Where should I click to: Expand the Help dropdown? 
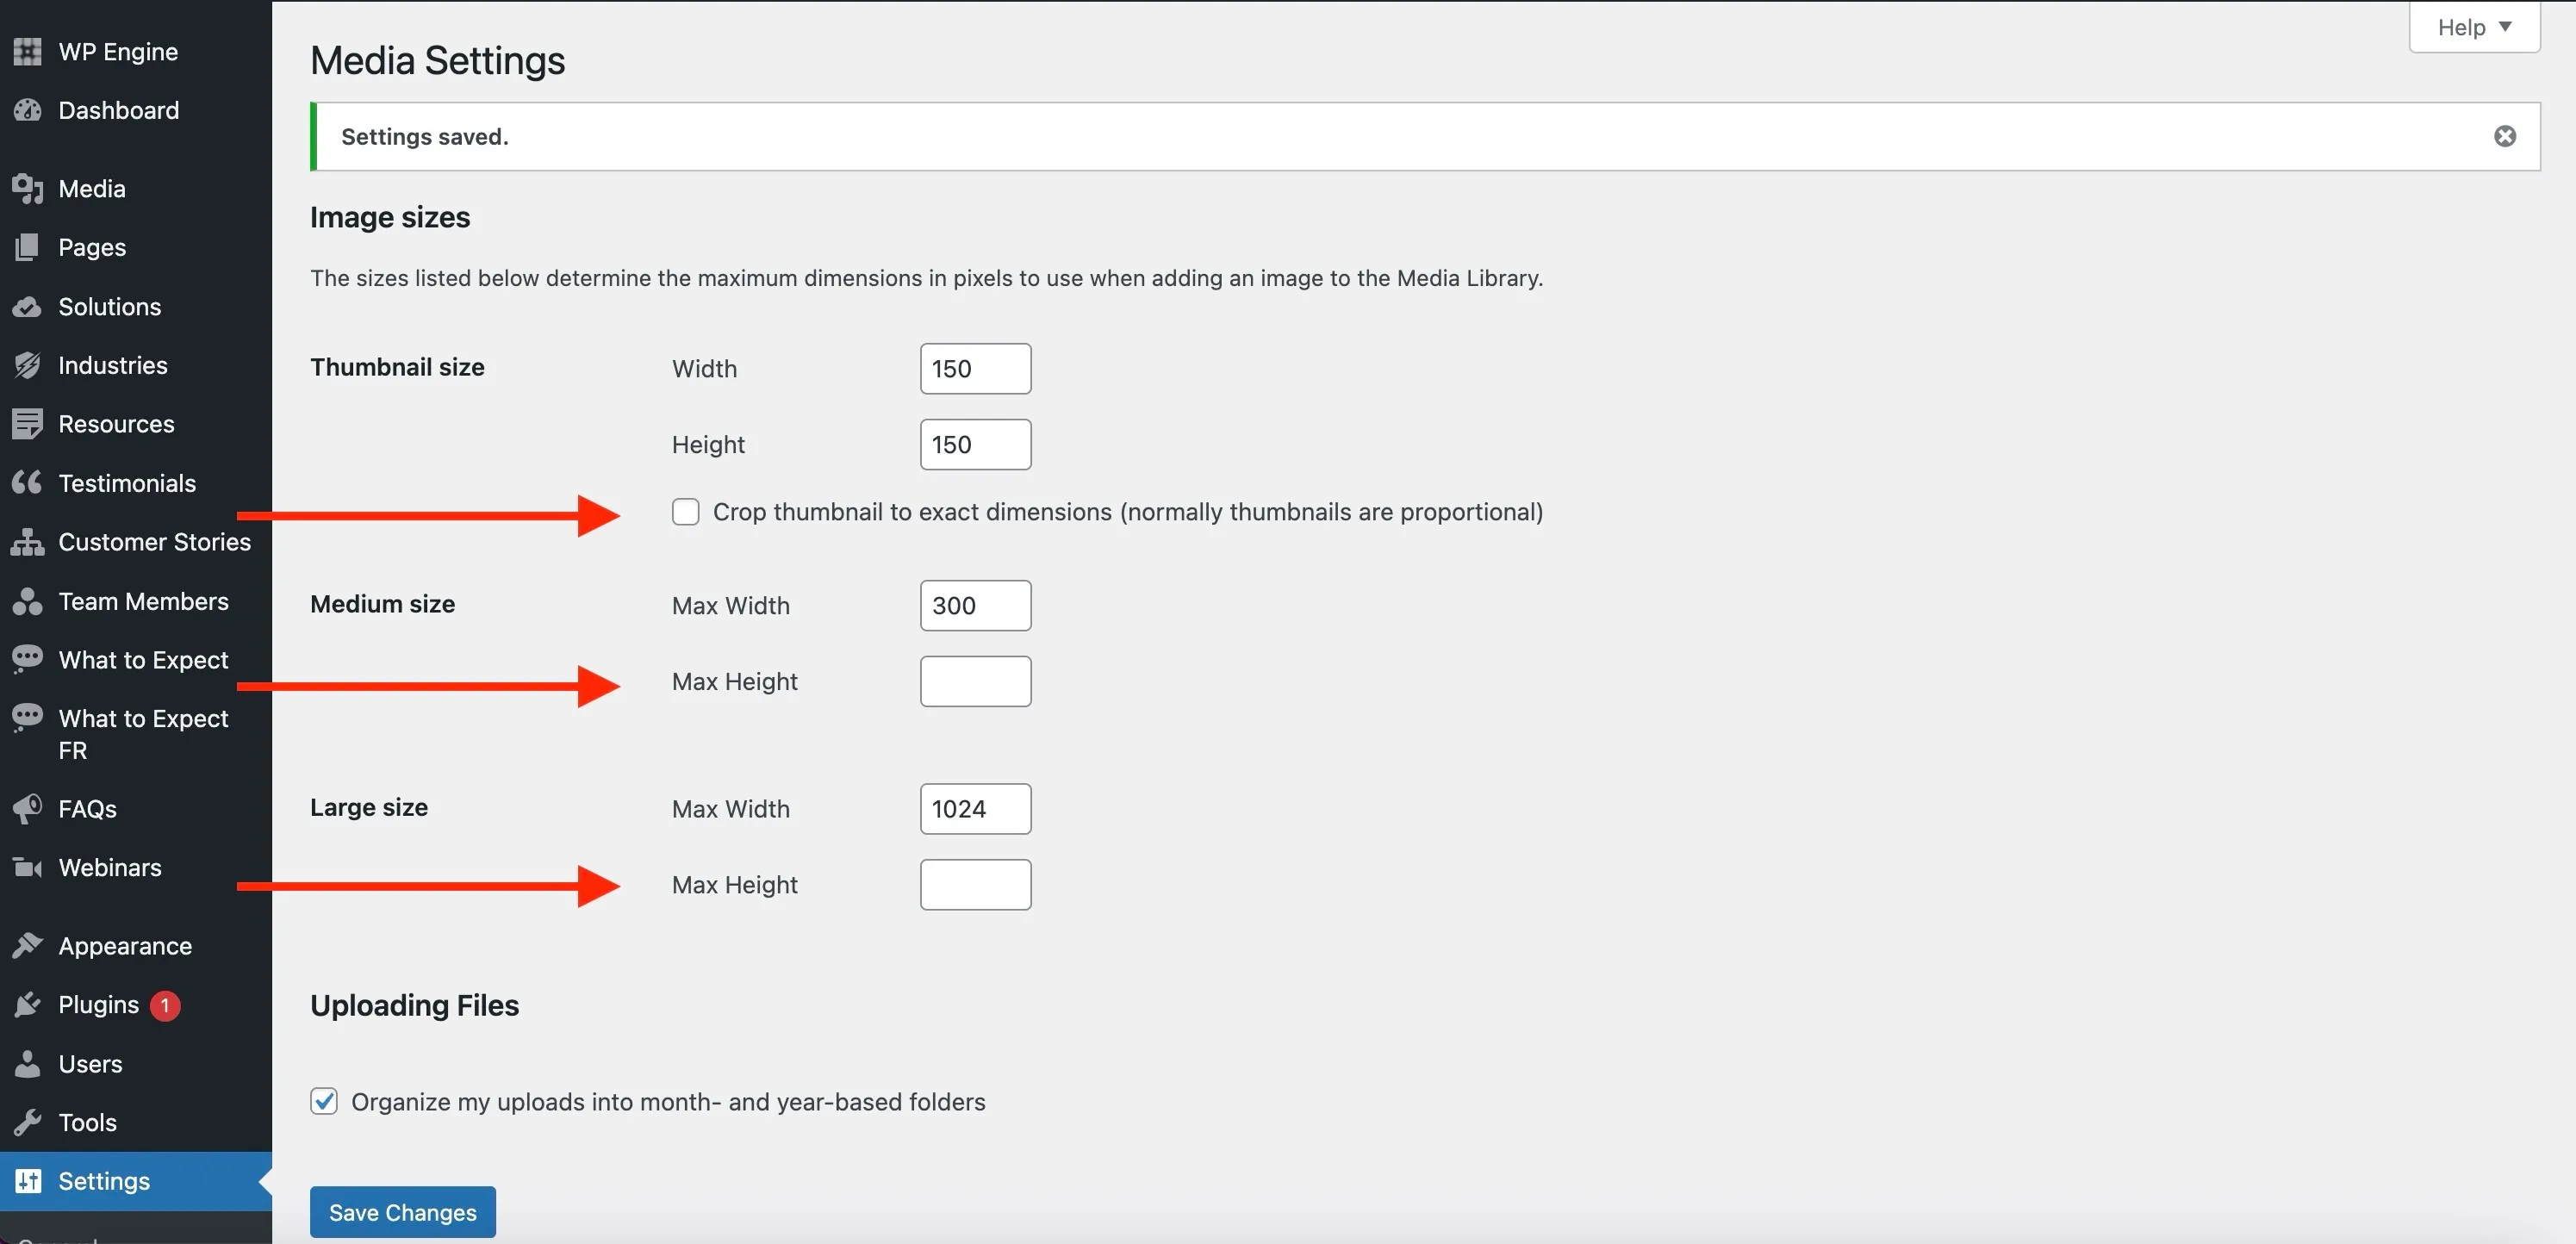[x=2474, y=27]
